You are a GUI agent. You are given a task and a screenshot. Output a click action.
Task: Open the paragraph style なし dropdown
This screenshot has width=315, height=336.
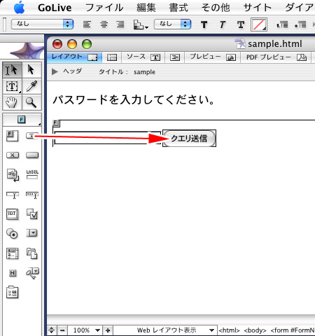tap(43, 24)
